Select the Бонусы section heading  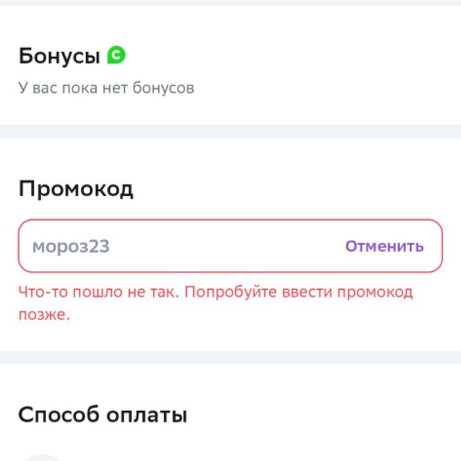[59, 57]
